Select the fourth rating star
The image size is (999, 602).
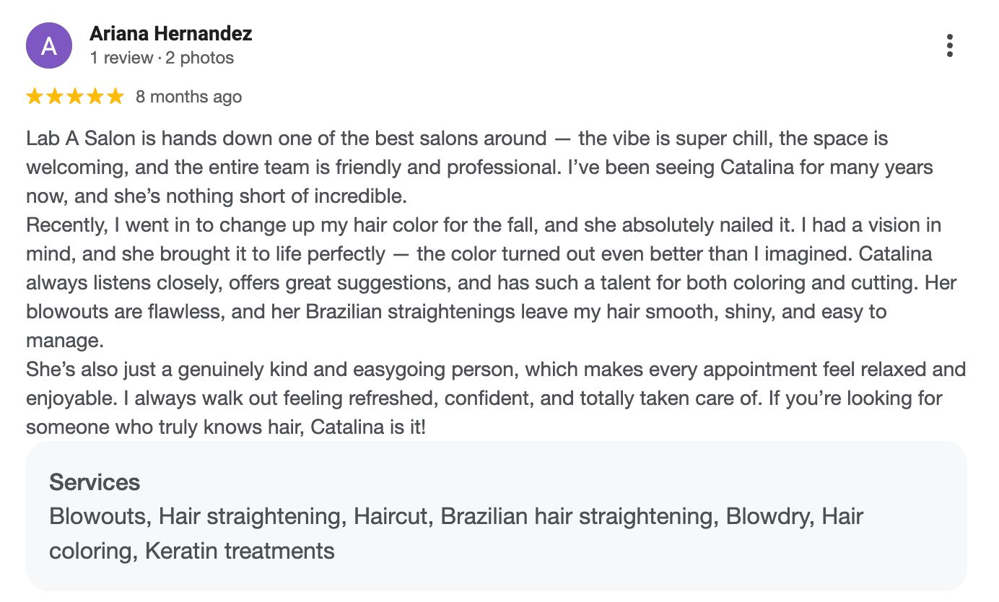[95, 97]
